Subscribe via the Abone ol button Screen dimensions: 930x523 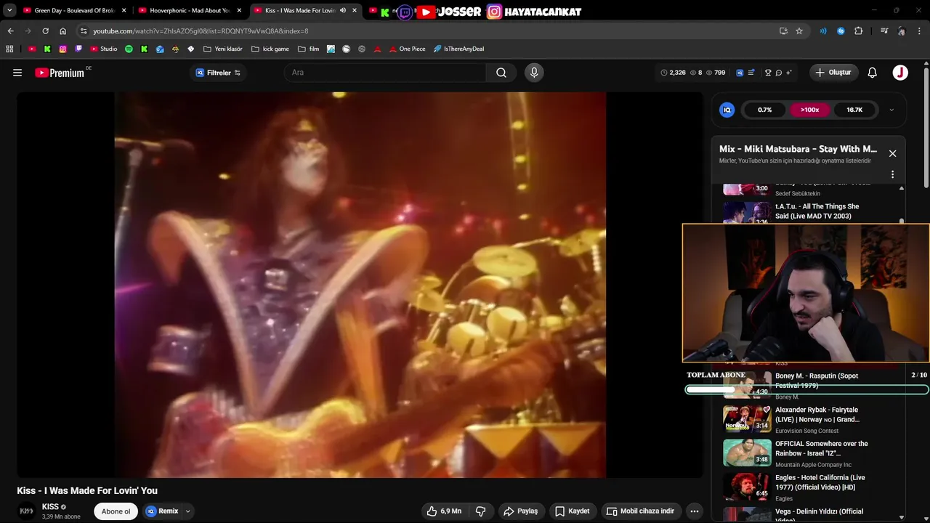pos(116,511)
